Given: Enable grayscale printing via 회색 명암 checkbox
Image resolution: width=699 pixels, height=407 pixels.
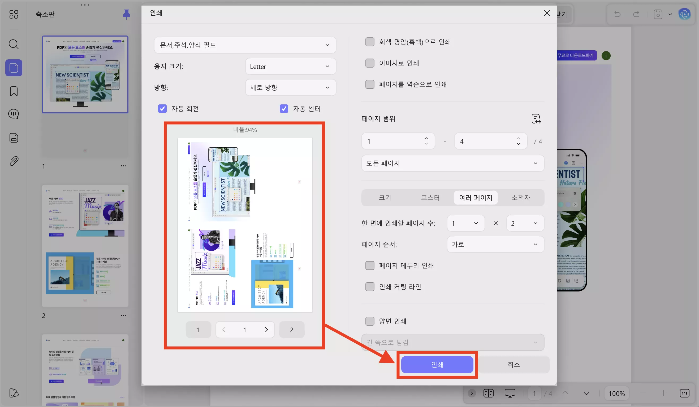Looking at the screenshot, I should [370, 42].
